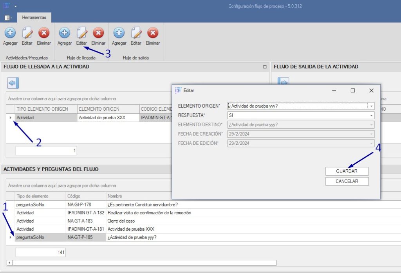Click Eliminar icon in Flujo de salida group
The width and height of the screenshot is (401, 273).
click(x=153, y=33)
